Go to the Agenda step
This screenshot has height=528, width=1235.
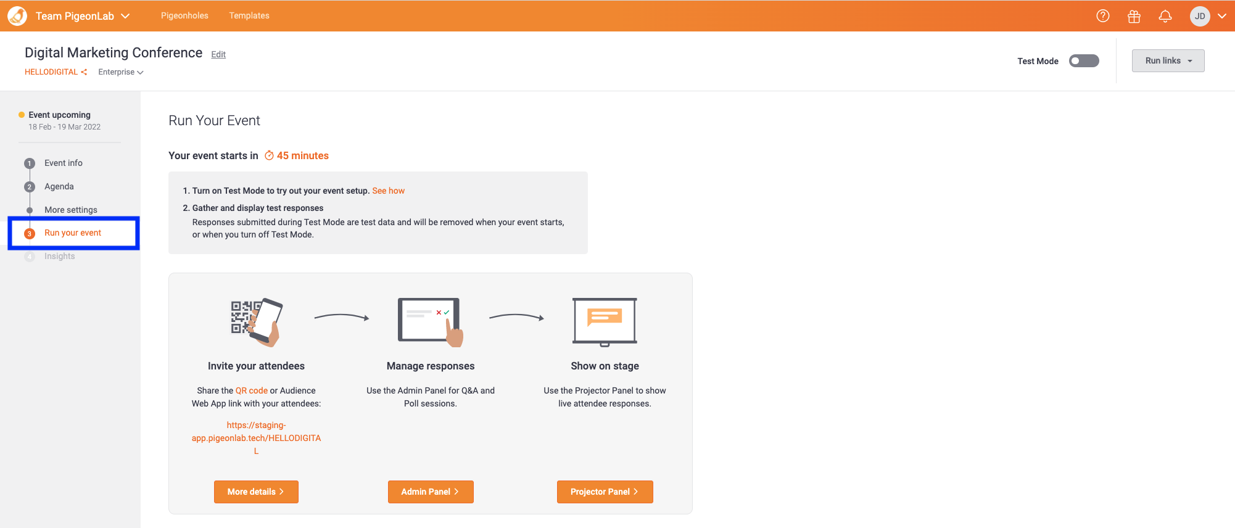59,186
